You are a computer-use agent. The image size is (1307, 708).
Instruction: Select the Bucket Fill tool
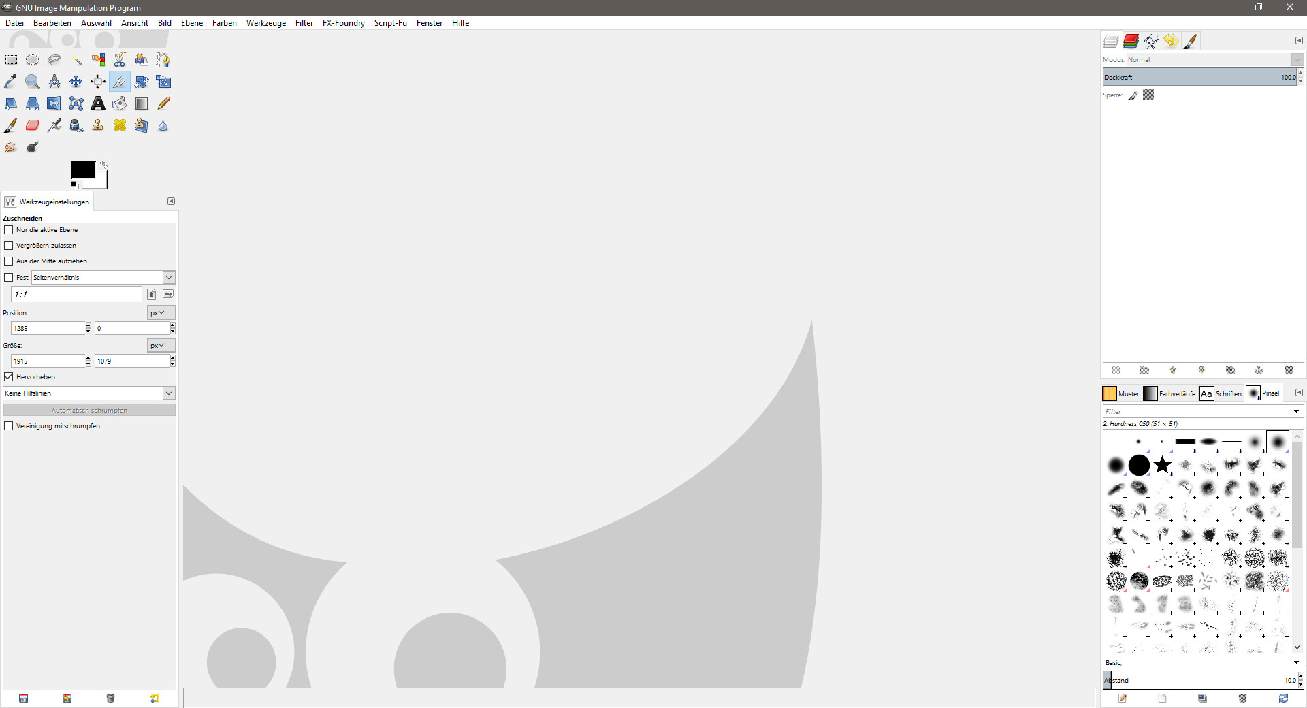click(x=120, y=103)
